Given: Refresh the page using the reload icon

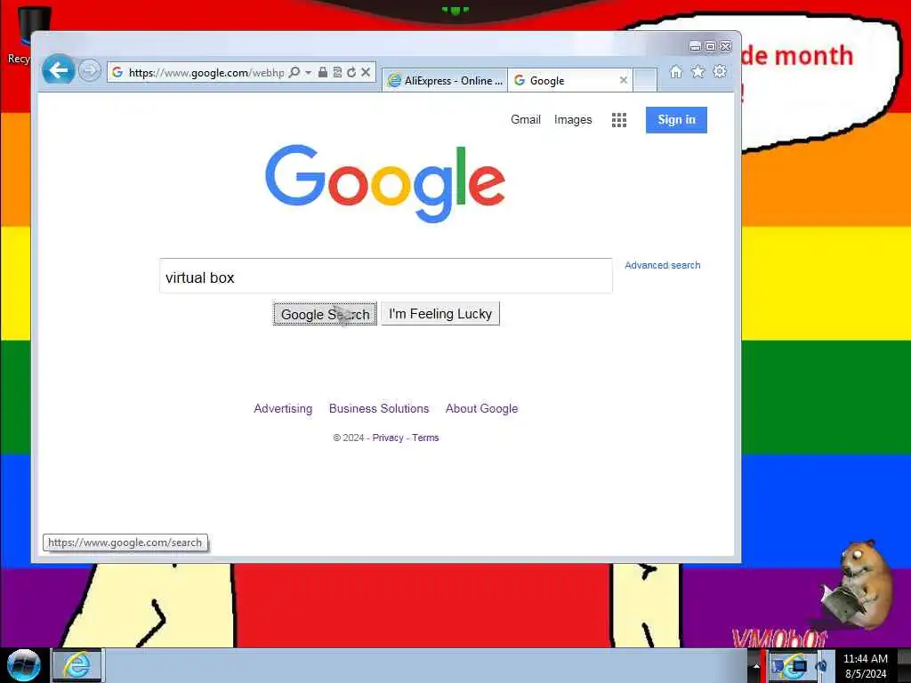Looking at the screenshot, I should (351, 72).
